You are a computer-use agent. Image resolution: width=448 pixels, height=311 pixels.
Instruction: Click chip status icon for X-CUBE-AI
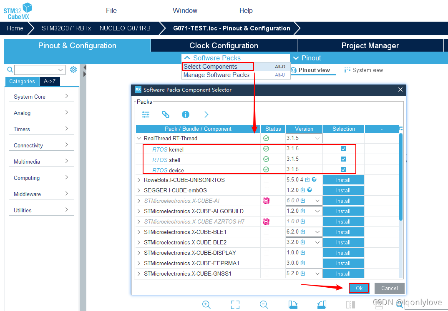[266, 201]
